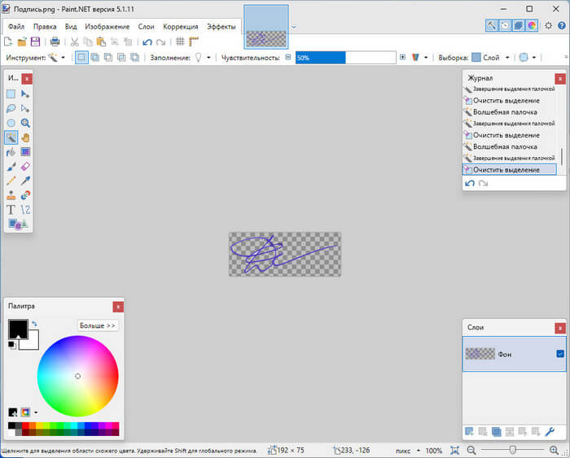
Task: Close the Палитра panel
Action: click(x=118, y=307)
